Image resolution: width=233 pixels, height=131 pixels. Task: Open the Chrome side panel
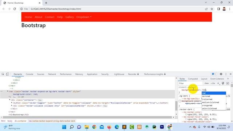(x=218, y=9)
